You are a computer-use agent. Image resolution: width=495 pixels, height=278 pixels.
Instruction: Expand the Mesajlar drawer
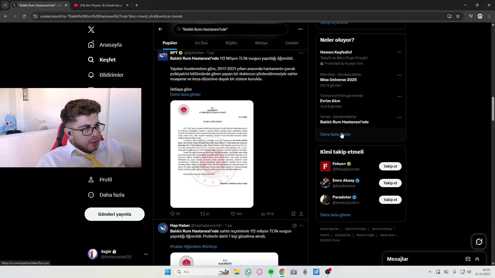[x=477, y=259]
